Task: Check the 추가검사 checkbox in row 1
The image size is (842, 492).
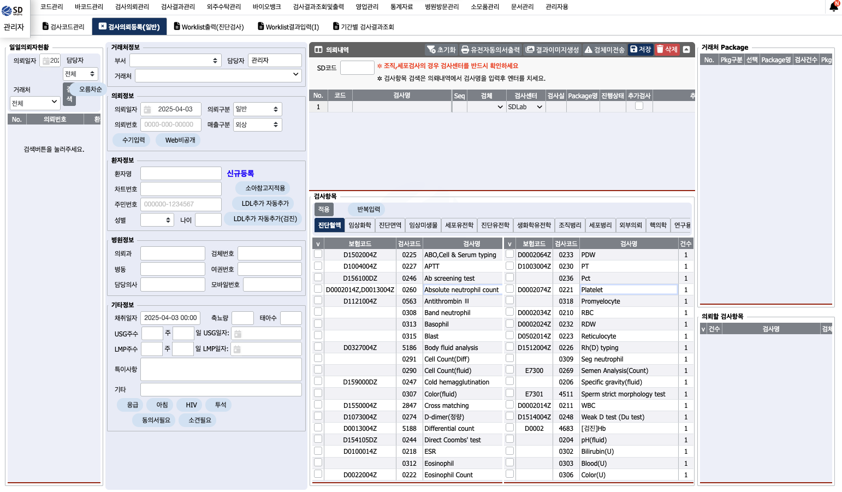Action: 639,106
